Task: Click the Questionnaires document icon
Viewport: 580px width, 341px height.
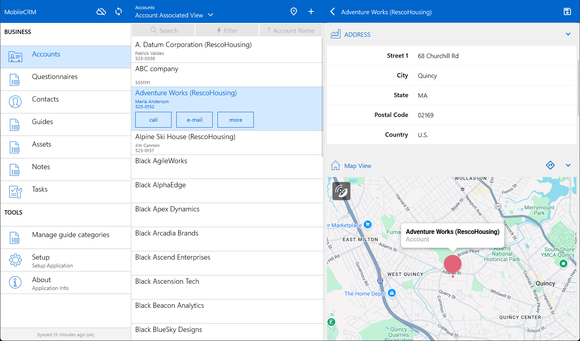Action: [x=15, y=80]
